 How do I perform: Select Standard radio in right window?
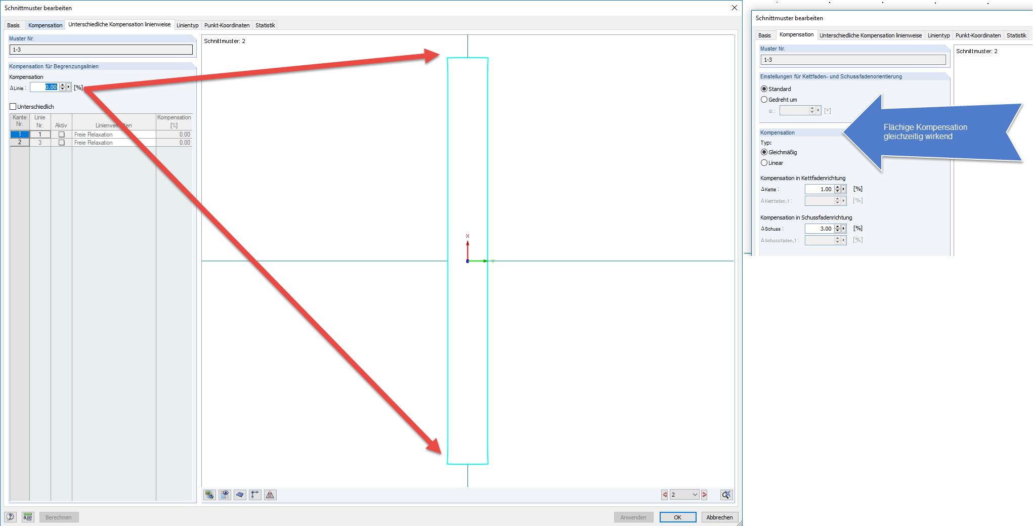click(x=764, y=89)
